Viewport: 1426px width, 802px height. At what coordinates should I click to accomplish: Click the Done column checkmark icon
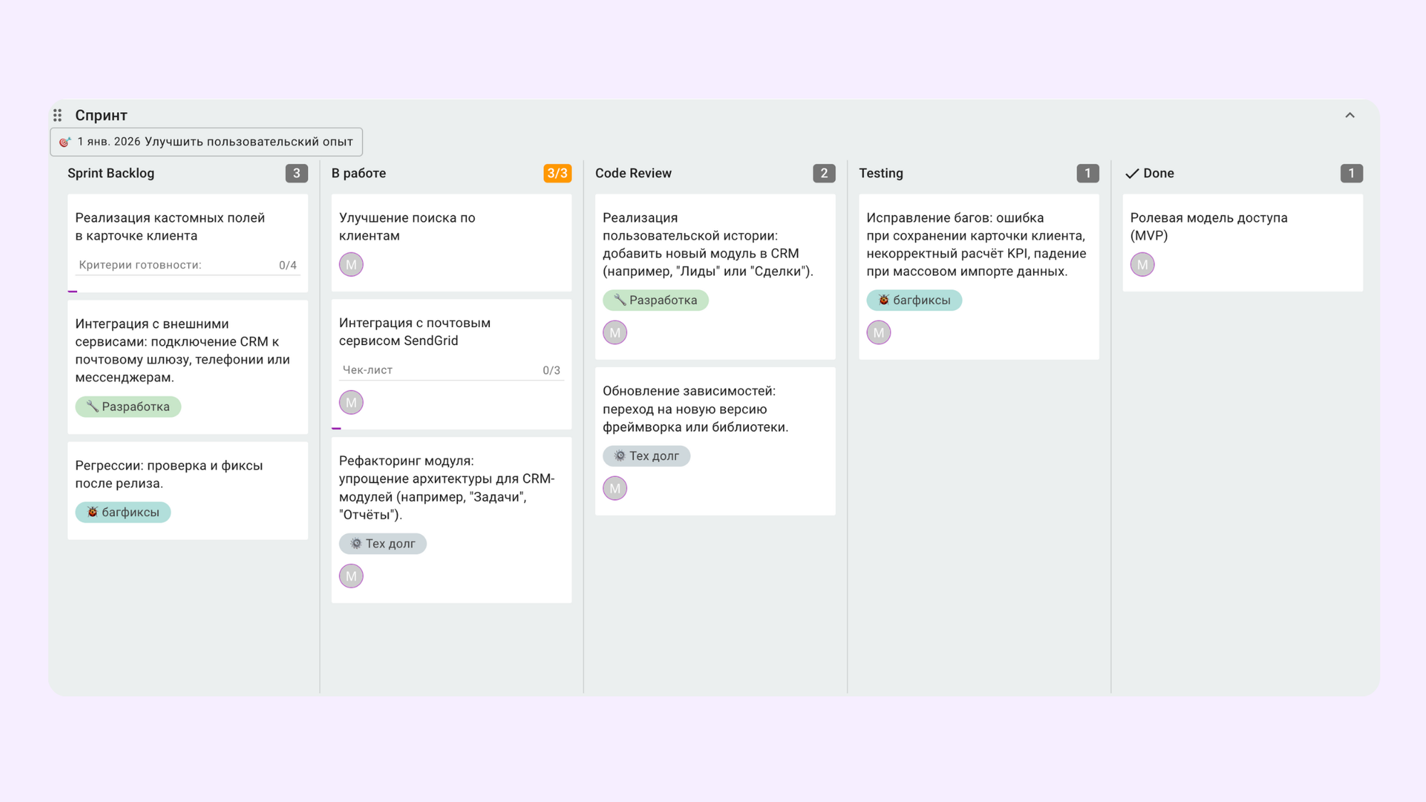pos(1132,174)
